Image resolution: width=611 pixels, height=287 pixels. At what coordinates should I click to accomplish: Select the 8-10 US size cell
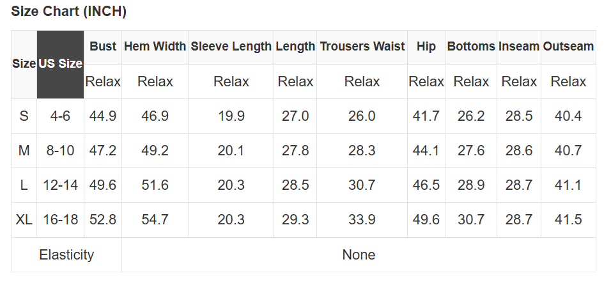[60, 151]
